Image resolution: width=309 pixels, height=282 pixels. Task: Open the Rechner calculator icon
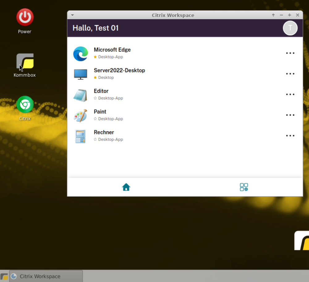pos(81,136)
